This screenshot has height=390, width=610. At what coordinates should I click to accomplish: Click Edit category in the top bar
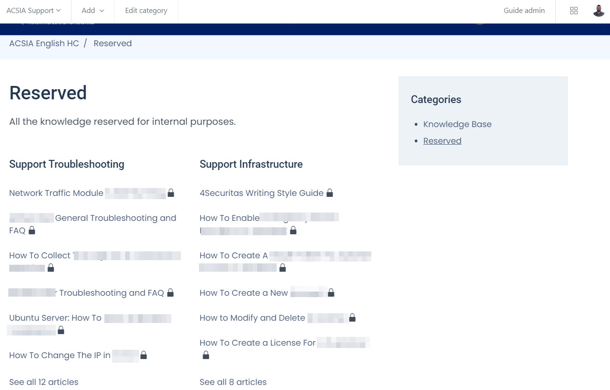click(146, 11)
